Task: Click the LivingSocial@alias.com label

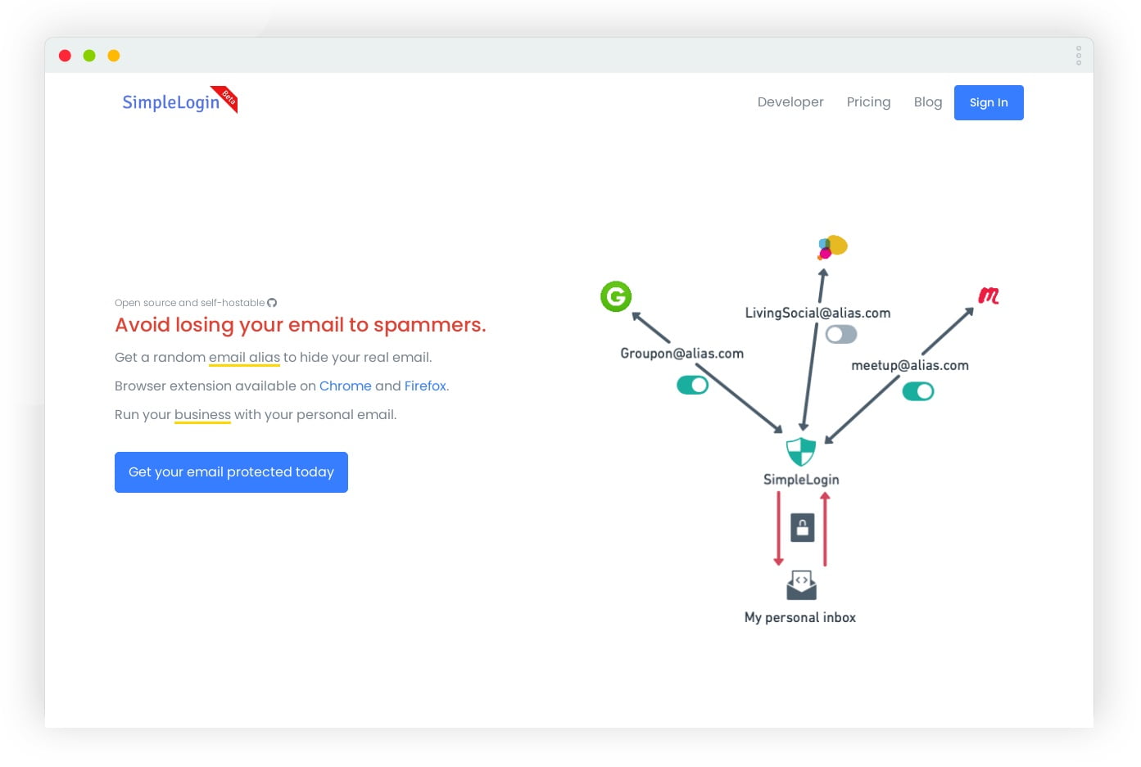Action: point(817,313)
